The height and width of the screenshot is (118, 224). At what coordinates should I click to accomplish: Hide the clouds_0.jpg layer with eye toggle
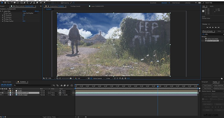[x=1, y=95]
